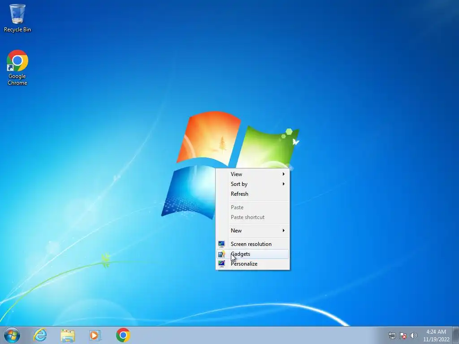Launch Windows Media Player from the taskbar
The width and height of the screenshot is (459, 344).
coord(95,335)
